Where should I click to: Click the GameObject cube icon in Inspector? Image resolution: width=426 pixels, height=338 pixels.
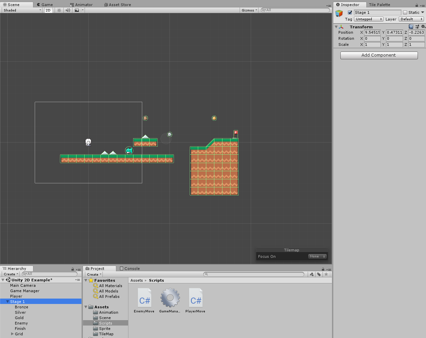[339, 13]
